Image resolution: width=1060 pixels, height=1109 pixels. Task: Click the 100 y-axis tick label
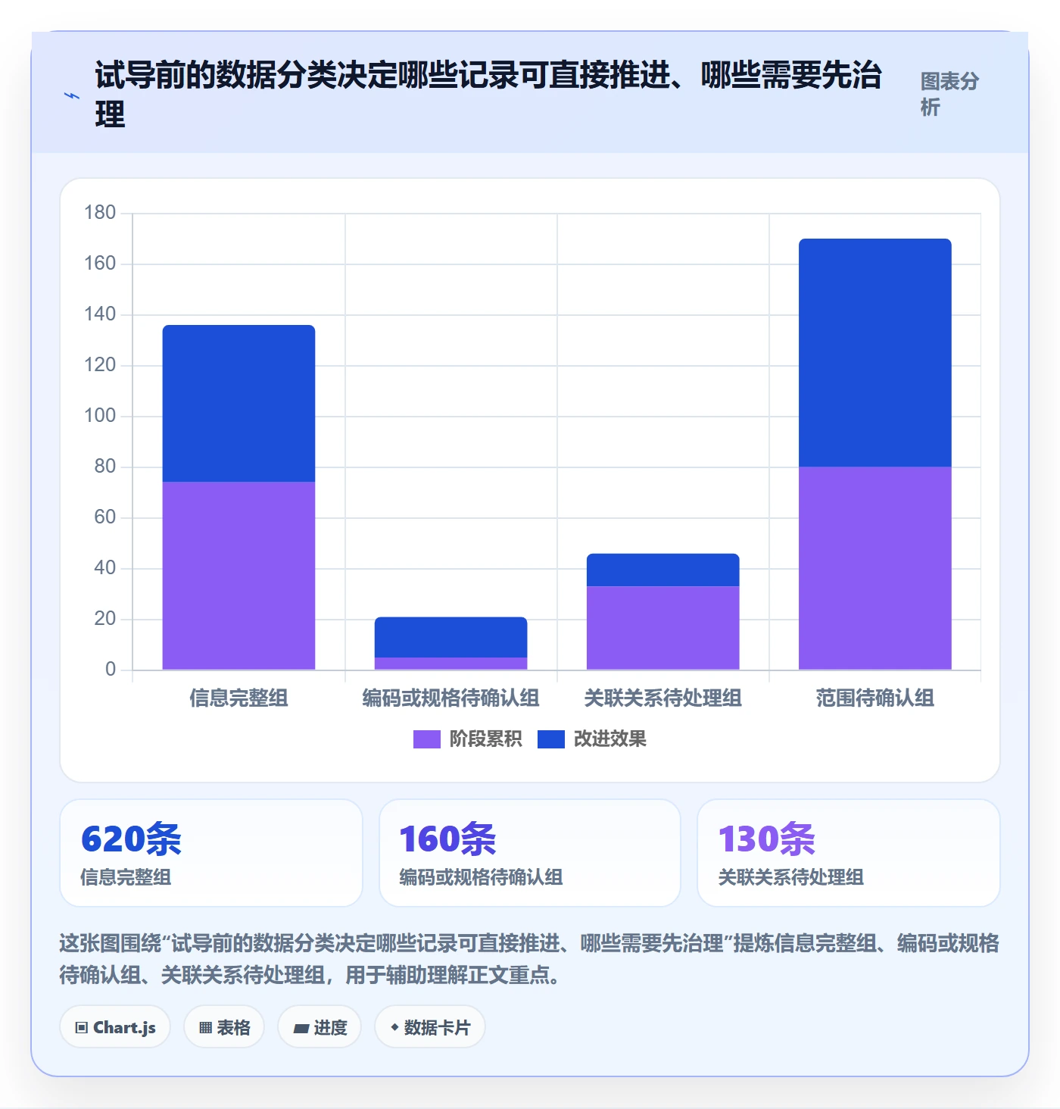coord(100,416)
